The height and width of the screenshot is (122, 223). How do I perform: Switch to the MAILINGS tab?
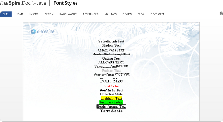[x=110, y=14]
